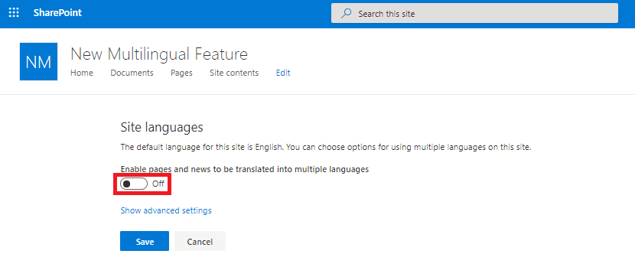The width and height of the screenshot is (635, 280).
Task: Open Site contents in navigation
Action: (234, 73)
